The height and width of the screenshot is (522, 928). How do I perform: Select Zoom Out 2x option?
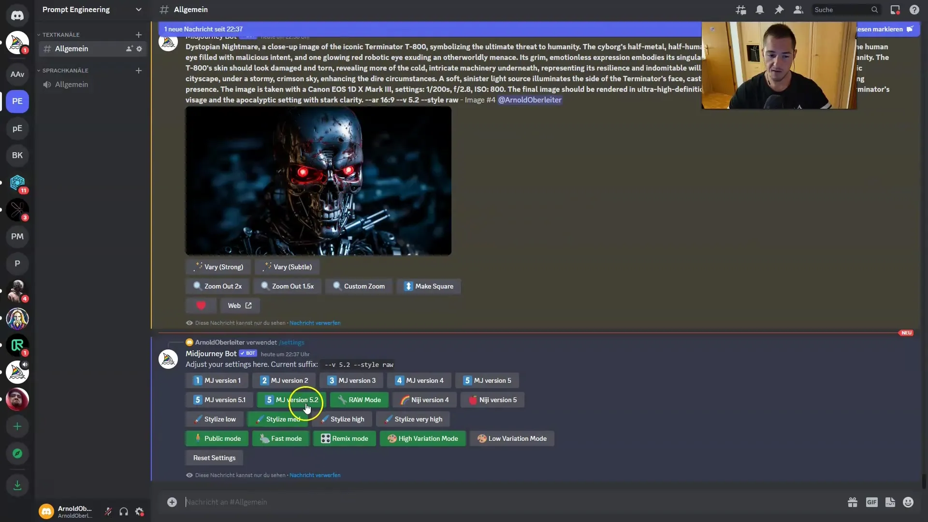(x=218, y=286)
